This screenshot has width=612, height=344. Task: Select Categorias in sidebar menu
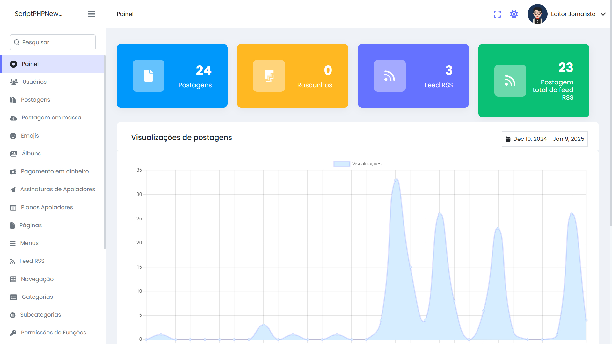point(37,297)
